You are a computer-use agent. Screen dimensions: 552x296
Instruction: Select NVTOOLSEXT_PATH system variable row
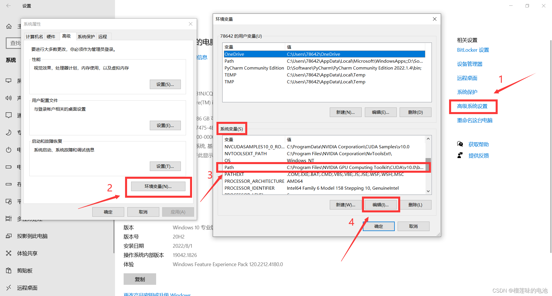click(324, 153)
